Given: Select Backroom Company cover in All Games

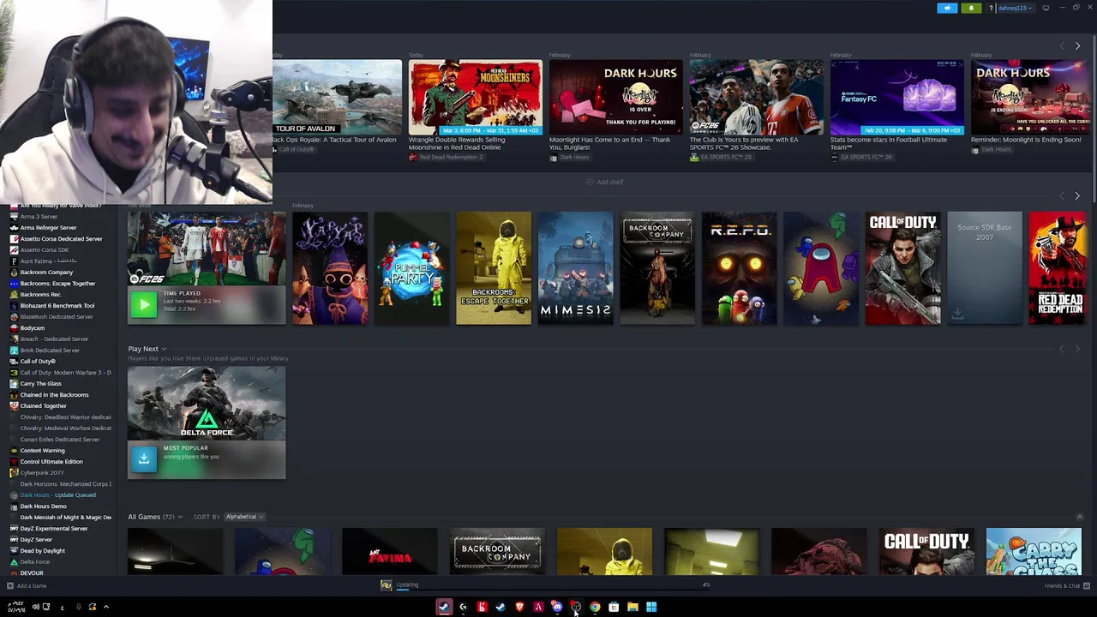Looking at the screenshot, I should pos(497,552).
